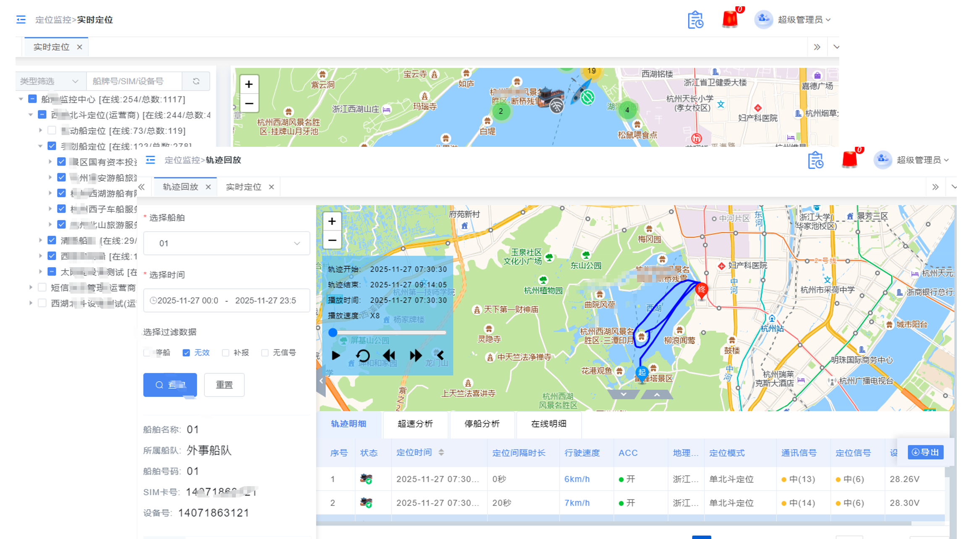Toggle the sidebar menu icon in the real-time window
966x539 pixels.
(x=21, y=20)
